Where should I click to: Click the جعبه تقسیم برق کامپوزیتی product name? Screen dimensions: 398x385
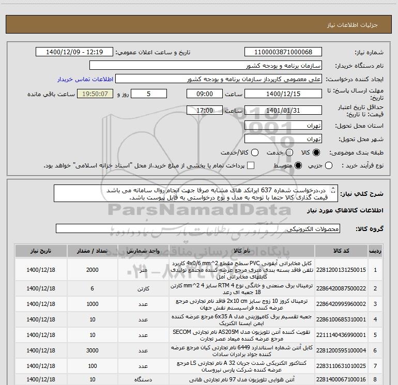[x=242, y=319]
